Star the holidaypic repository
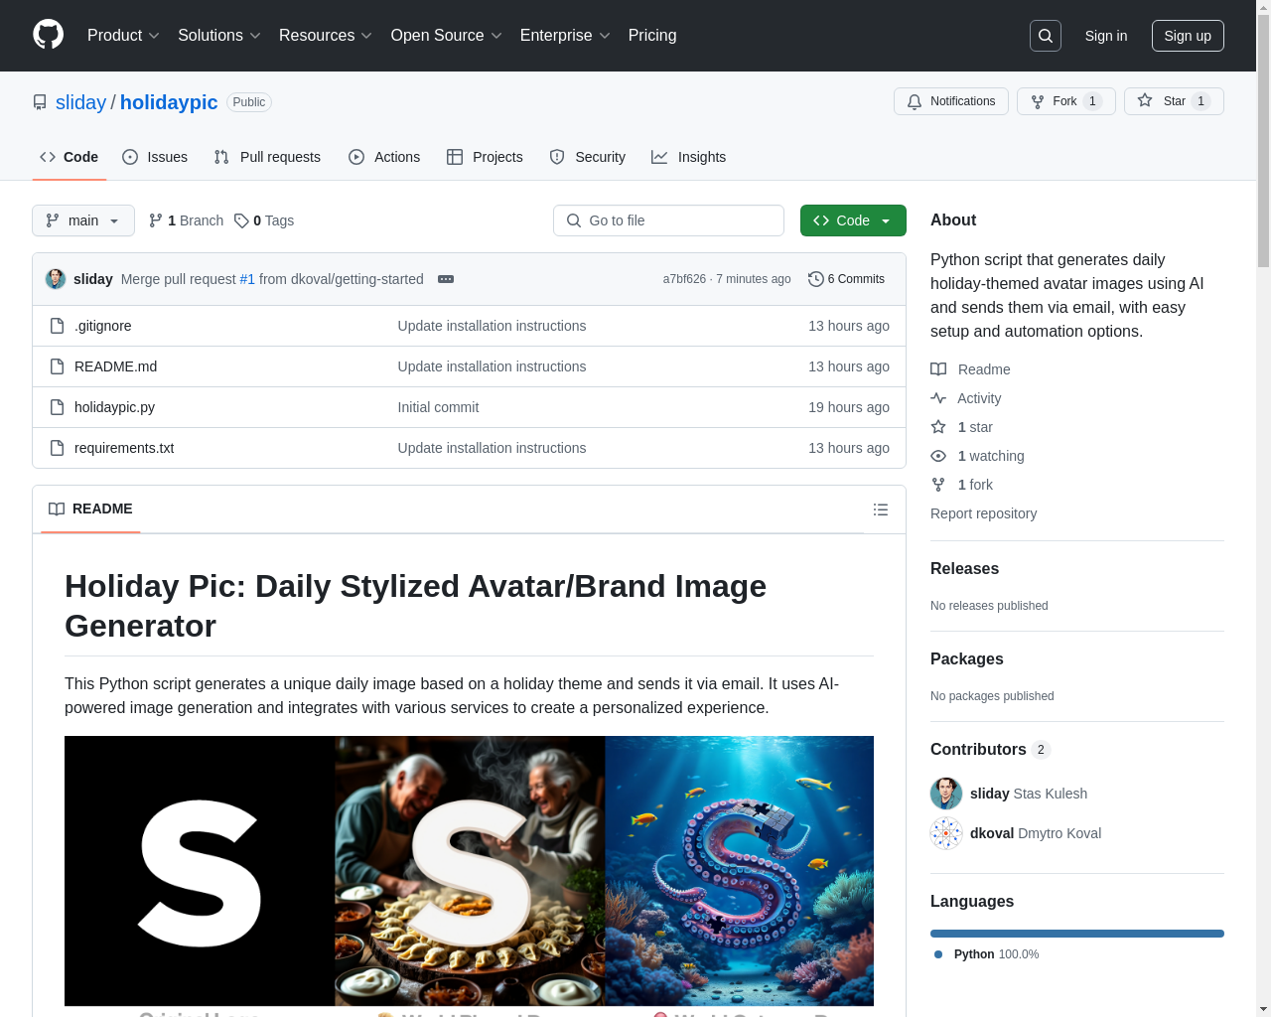 click(1174, 101)
